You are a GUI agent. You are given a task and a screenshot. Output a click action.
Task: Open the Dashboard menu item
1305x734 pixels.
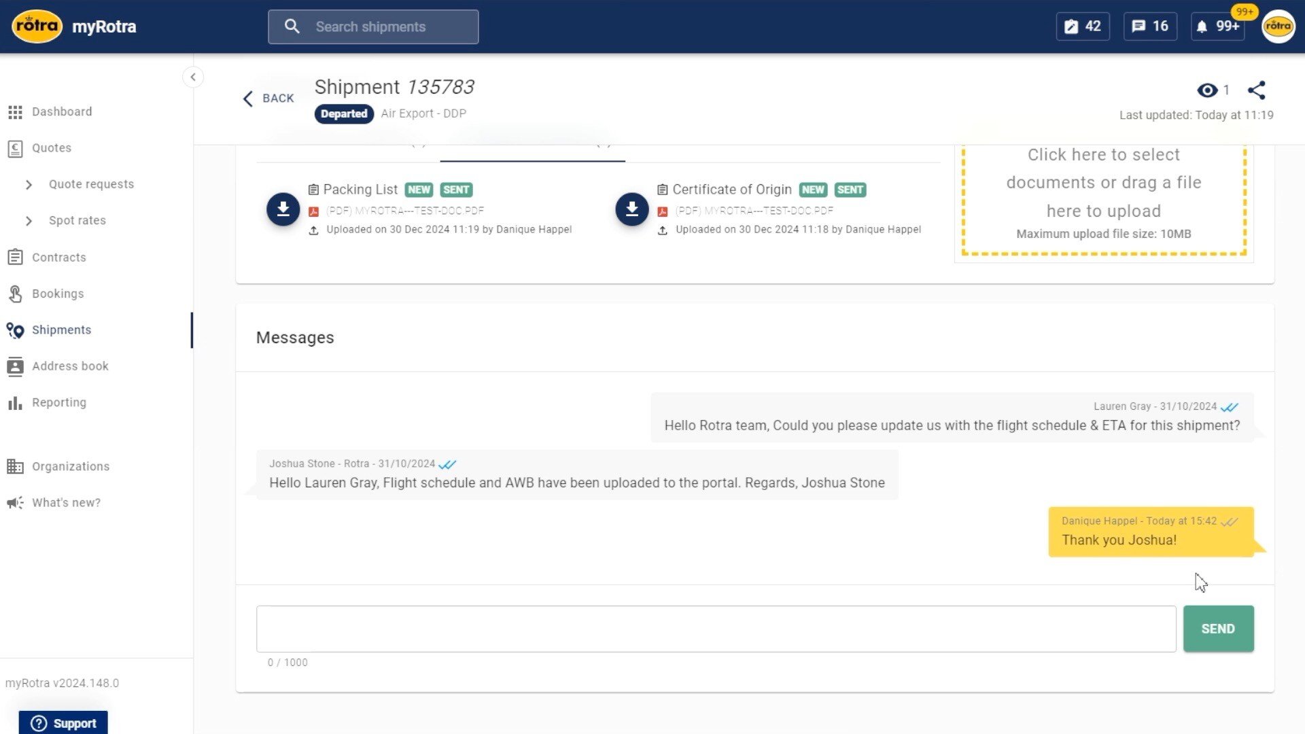tap(62, 111)
